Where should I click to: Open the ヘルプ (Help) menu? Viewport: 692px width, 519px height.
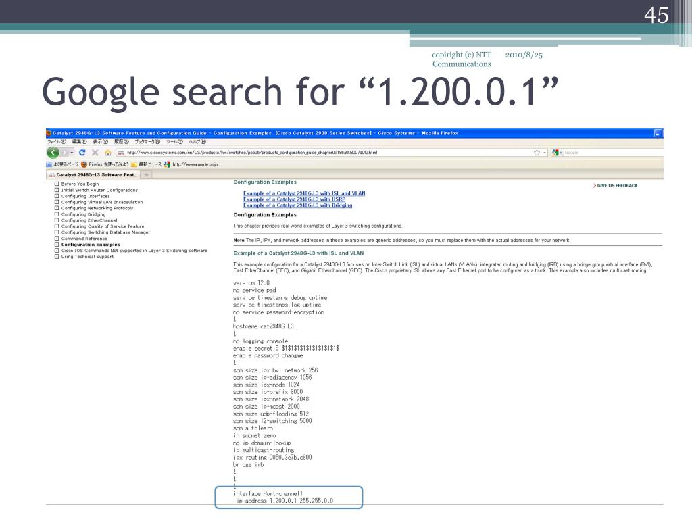coord(197,142)
